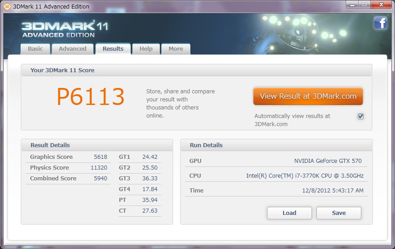Viewport: 395px width, 249px height.
Task: Maximize the 3DMark 11 window
Action: tap(364, 5)
